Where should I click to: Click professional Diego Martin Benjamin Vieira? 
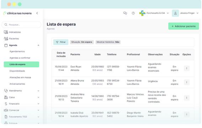(x=135, y=115)
